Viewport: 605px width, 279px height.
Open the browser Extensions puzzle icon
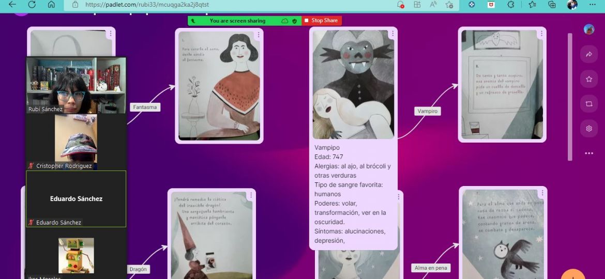511,5
